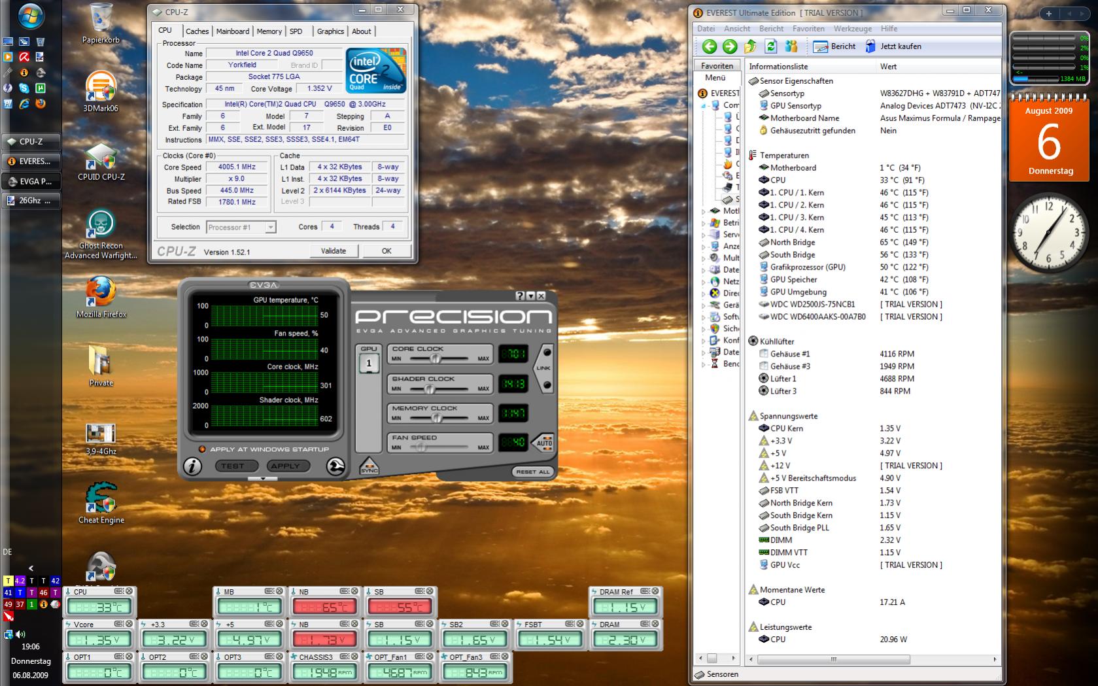Click the info button in EVGA Precision

[192, 466]
